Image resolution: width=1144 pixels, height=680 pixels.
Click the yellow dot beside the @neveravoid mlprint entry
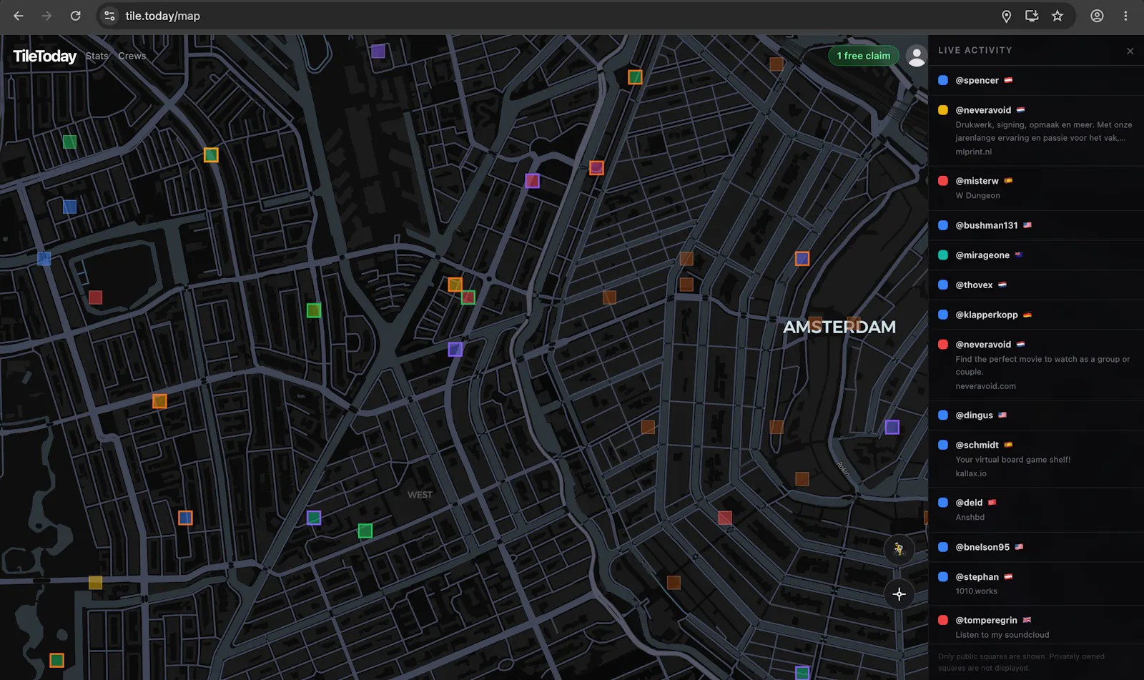coord(943,110)
